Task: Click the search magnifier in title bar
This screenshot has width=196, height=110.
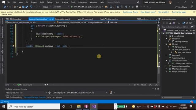Action: (138, 2)
